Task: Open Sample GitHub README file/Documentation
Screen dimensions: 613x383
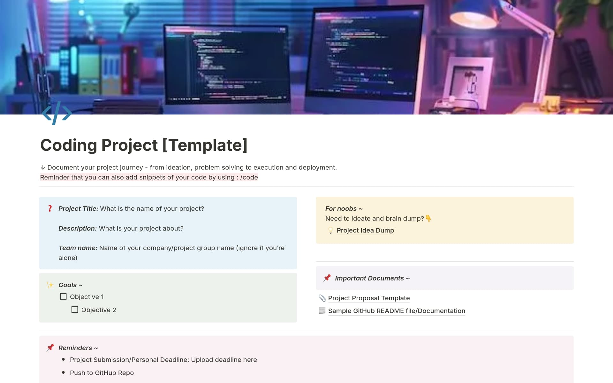Action: coord(397,310)
